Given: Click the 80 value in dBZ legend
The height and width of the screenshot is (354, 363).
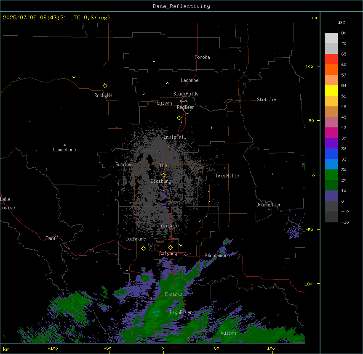Looking at the screenshot, I should (x=344, y=33).
